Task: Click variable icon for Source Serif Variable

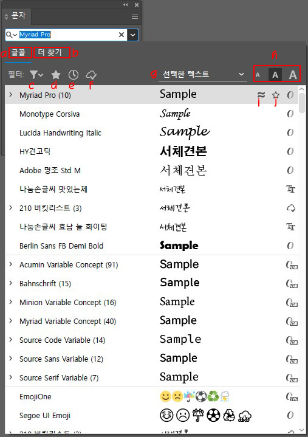Action: tap(292, 377)
